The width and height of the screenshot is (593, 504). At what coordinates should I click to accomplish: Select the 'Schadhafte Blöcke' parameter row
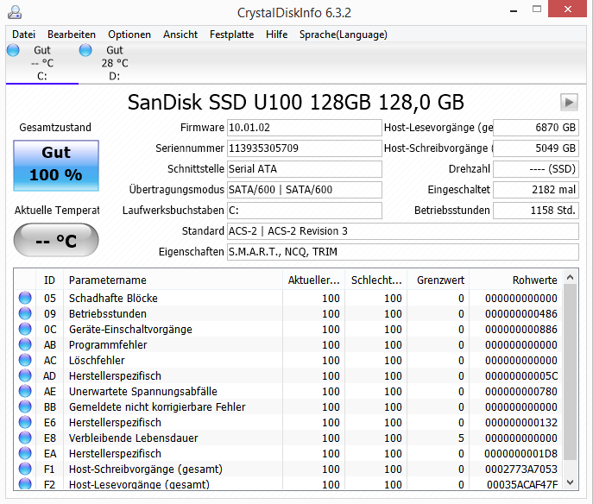tap(288, 298)
